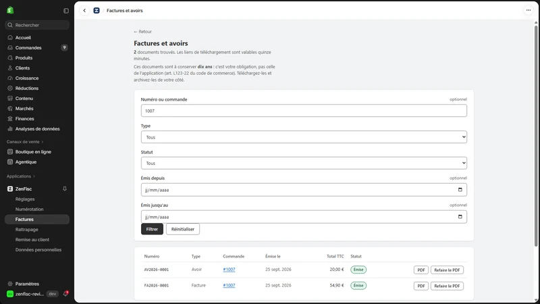Click the pin icon beside ZenFisc

(65, 189)
